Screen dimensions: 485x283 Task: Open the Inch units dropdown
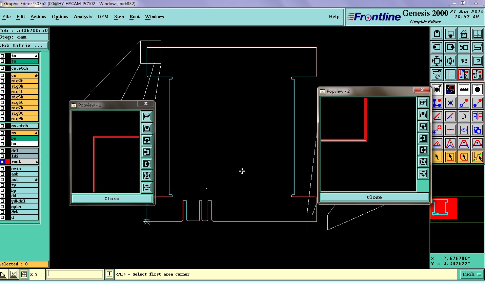pos(471,274)
